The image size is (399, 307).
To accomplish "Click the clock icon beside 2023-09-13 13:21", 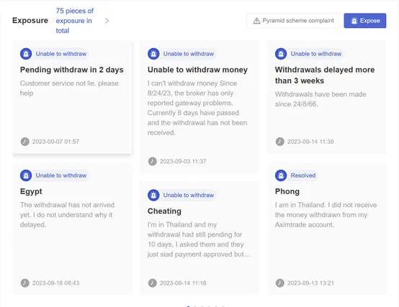I will [280, 283].
